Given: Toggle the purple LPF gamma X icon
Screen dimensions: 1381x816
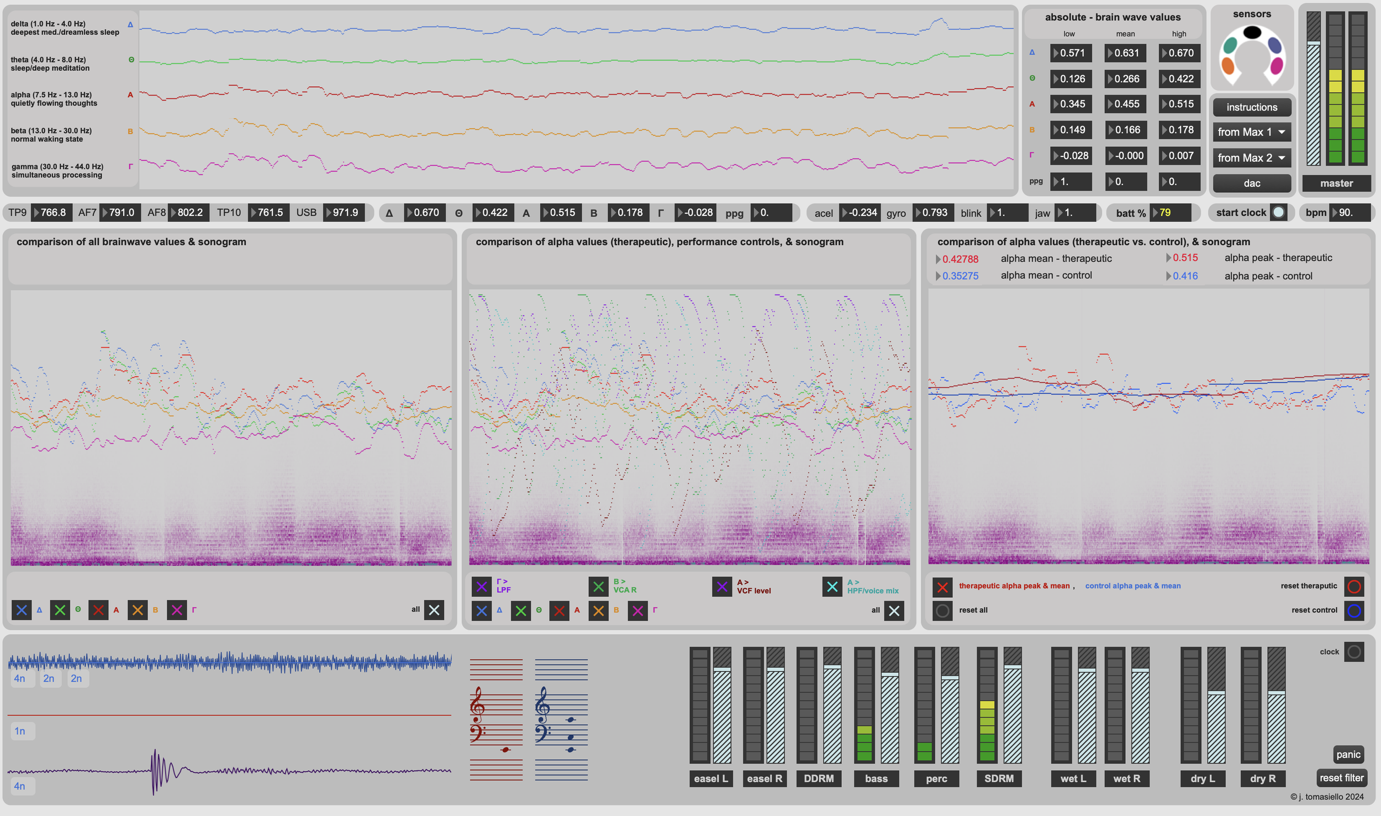Looking at the screenshot, I should click(x=481, y=586).
